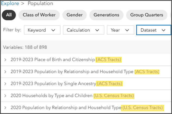Select the Group Quarters category pill

point(147,15)
